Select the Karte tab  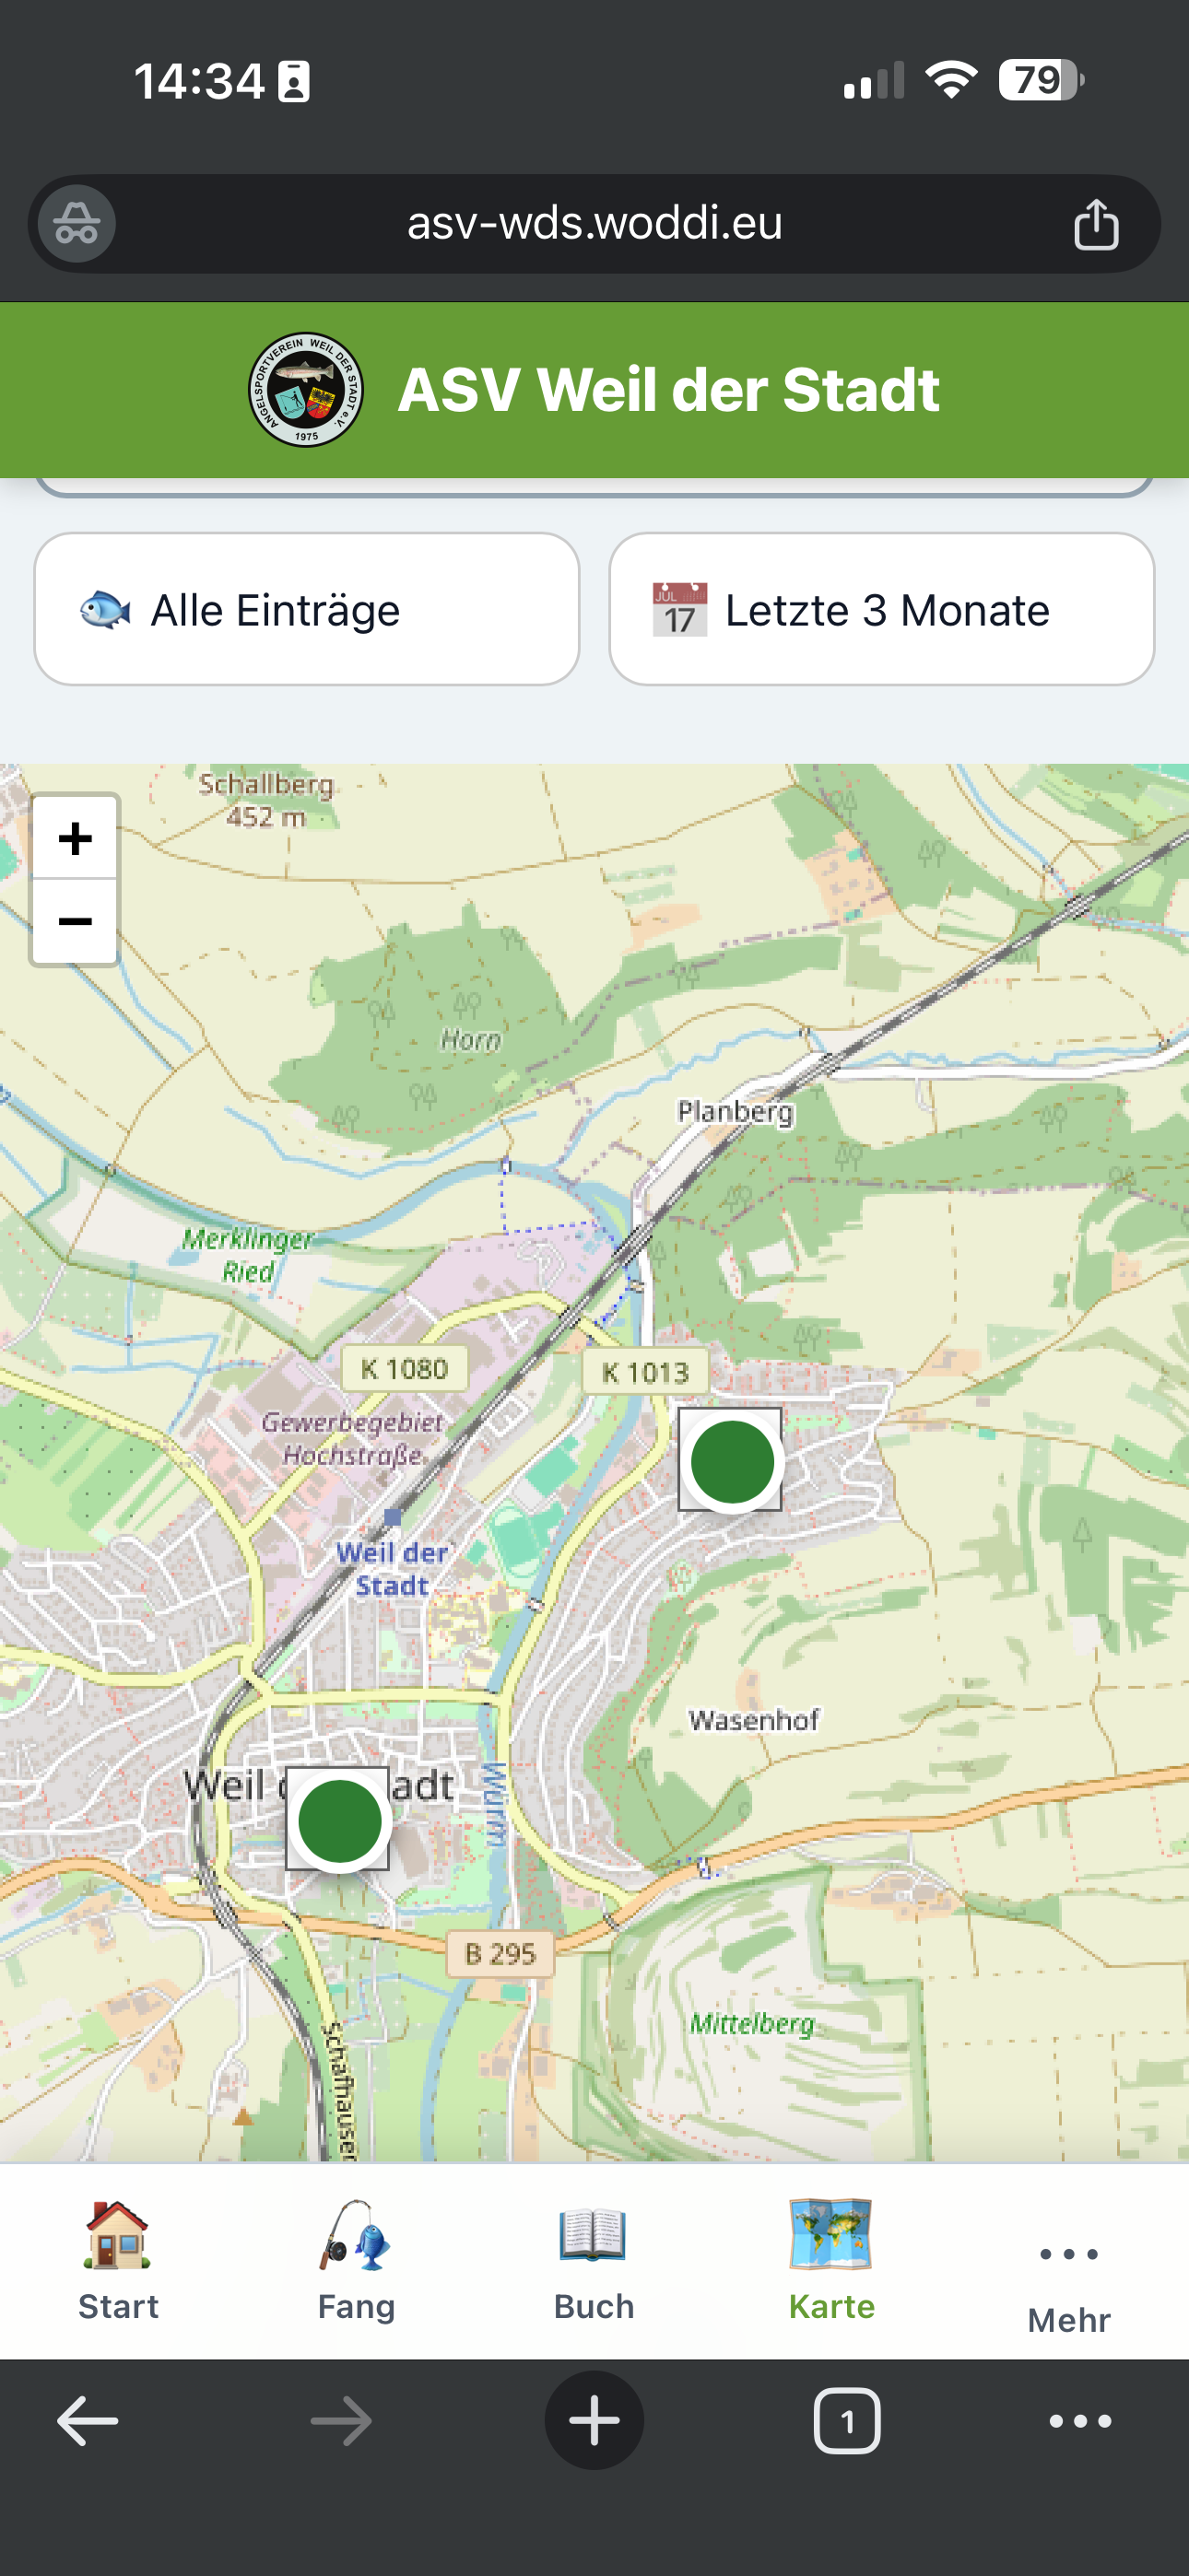click(x=831, y=2262)
